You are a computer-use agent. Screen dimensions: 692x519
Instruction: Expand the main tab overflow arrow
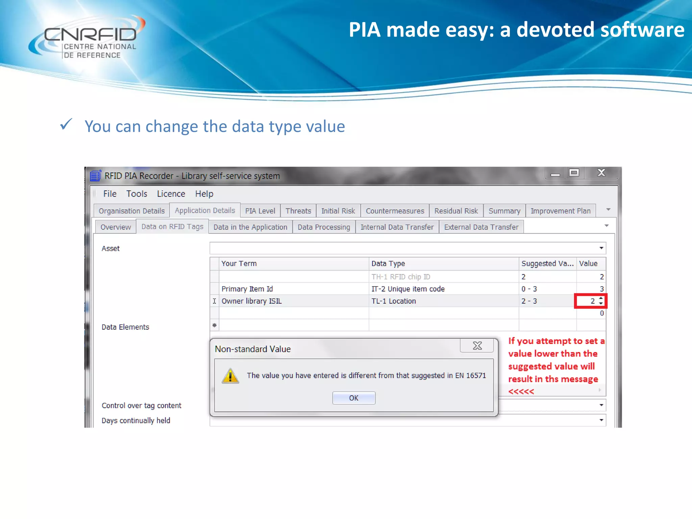click(x=608, y=210)
